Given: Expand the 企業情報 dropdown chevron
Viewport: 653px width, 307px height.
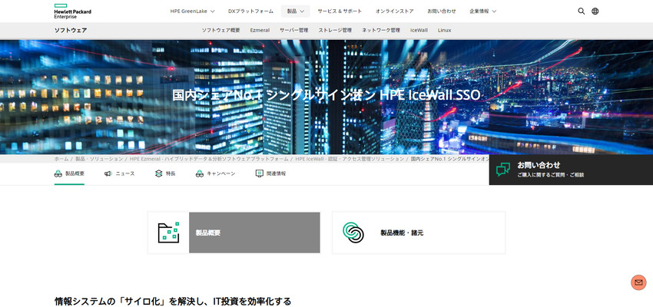Looking at the screenshot, I should 494,12.
